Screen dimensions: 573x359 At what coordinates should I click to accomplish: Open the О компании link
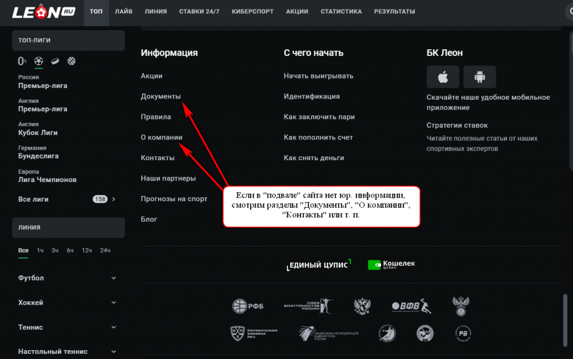(162, 137)
